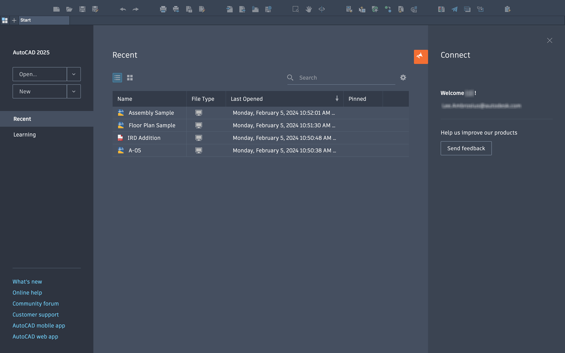The image size is (565, 353).
Task: Click the clipboard with lightning icon
Action: click(508, 9)
